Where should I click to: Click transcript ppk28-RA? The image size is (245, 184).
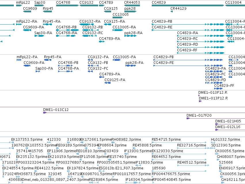pyautogui.click(x=130, y=36)
